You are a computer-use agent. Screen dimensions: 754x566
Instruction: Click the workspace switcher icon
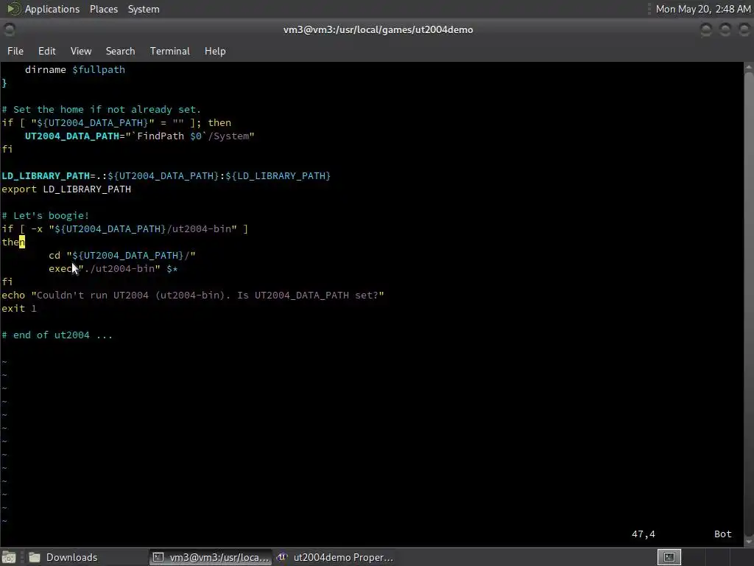(669, 557)
